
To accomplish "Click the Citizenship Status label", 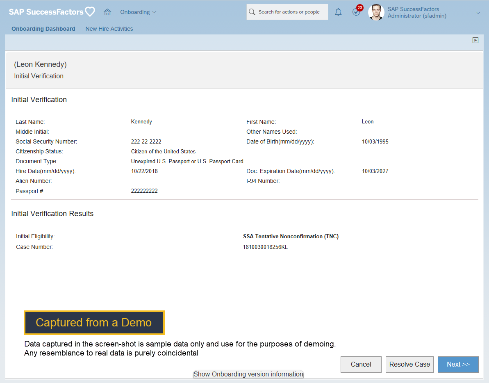I will pyautogui.click(x=39, y=152).
